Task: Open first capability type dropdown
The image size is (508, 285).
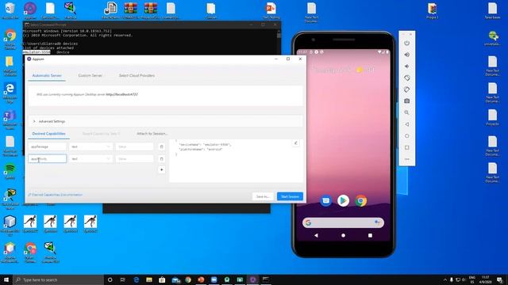Action: 90,146
